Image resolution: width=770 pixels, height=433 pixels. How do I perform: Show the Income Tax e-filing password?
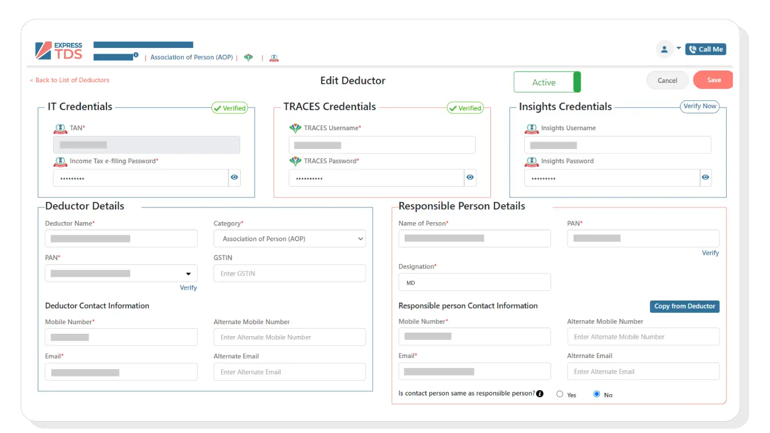coord(234,178)
